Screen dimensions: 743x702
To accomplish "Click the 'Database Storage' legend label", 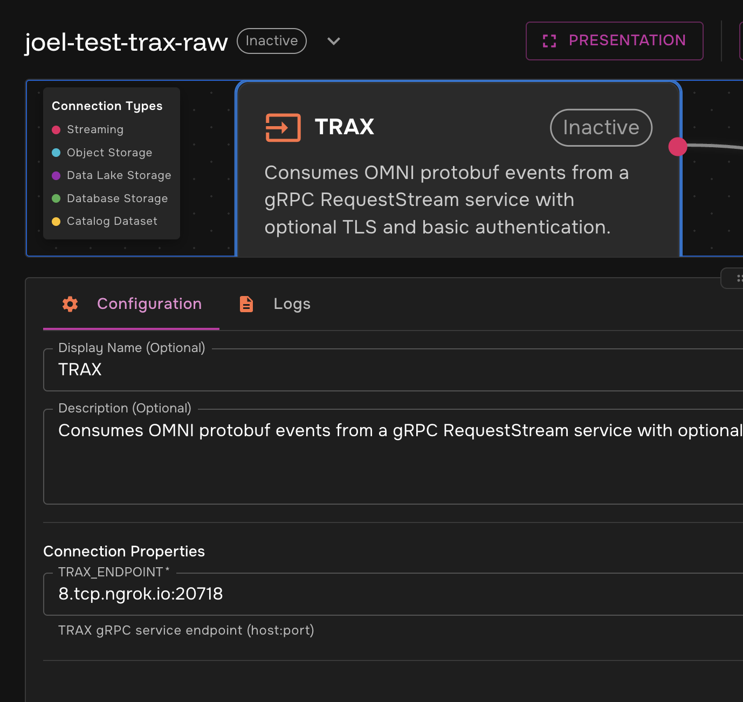I will (x=118, y=198).
